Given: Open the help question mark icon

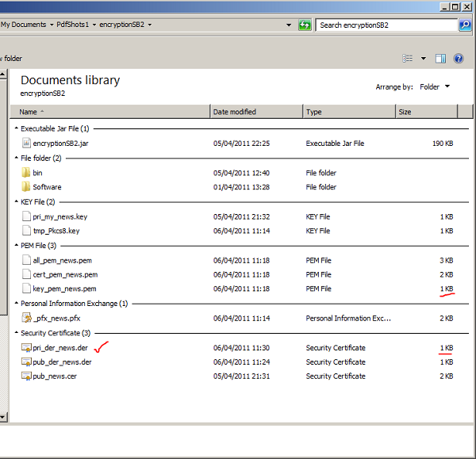Looking at the screenshot, I should 459,58.
